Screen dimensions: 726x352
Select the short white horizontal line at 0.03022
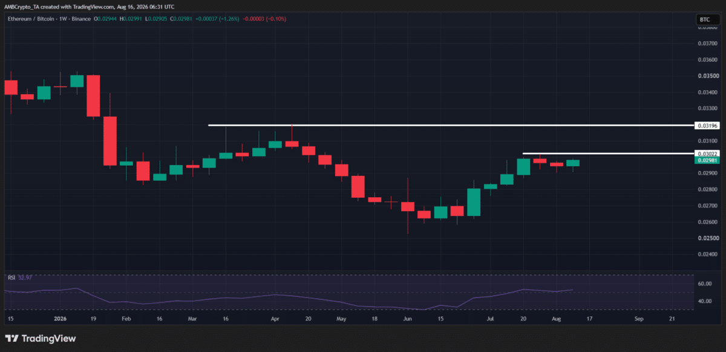point(607,153)
